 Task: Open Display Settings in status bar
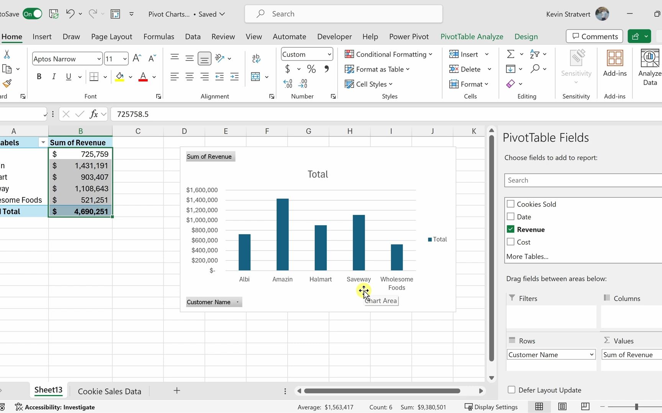[491, 407]
